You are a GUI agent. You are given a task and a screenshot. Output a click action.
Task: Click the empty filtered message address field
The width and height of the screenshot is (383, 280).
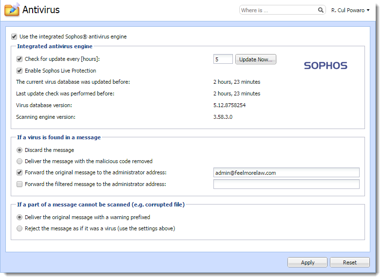286,184
